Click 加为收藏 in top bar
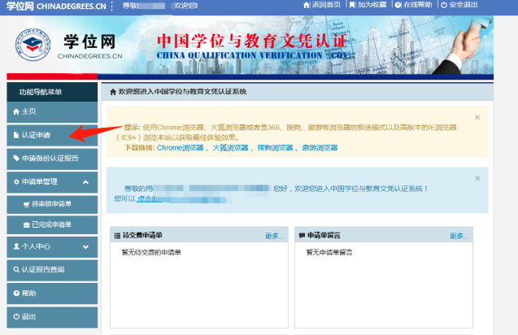Image resolution: width=518 pixels, height=335 pixels. (x=372, y=5)
